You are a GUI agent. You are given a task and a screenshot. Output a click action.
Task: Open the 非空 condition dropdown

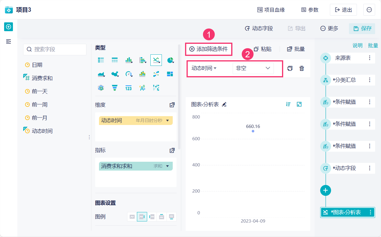pos(253,68)
